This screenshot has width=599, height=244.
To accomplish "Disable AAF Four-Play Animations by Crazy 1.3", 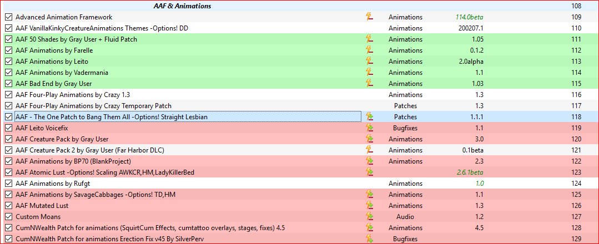I will 9,95.
